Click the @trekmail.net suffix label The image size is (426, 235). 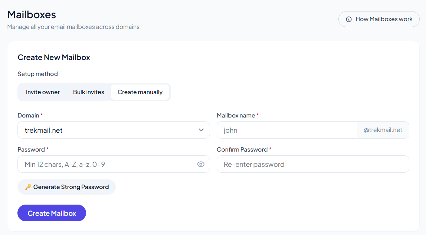[383, 130]
